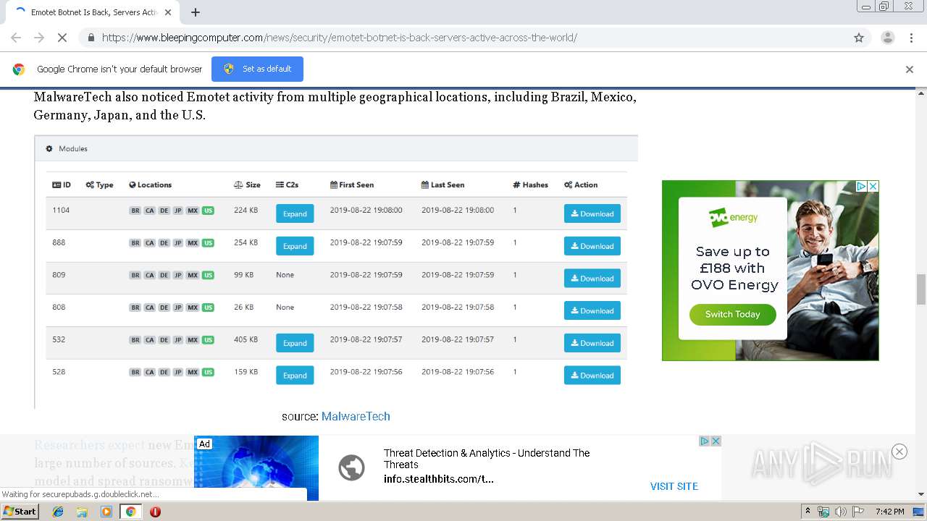The height and width of the screenshot is (521, 927).
Task: Open Threat Detection & Analytics ad title
Action: click(x=487, y=459)
